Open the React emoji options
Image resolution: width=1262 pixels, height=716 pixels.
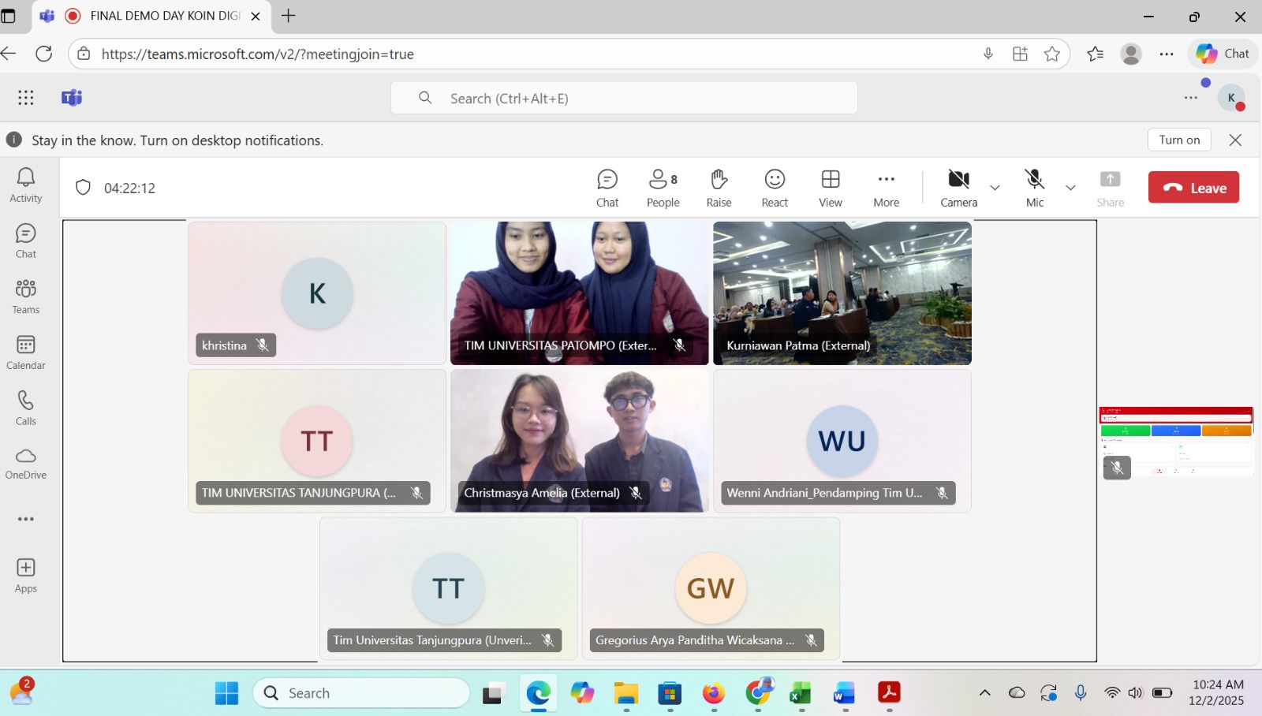tap(775, 188)
